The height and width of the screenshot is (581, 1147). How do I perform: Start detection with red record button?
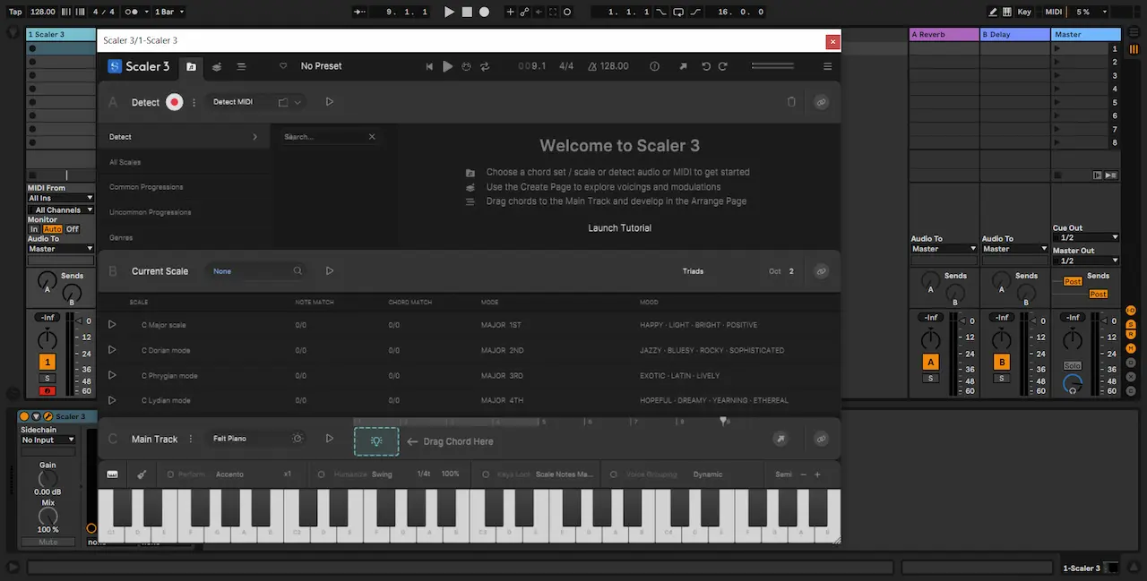click(x=175, y=102)
